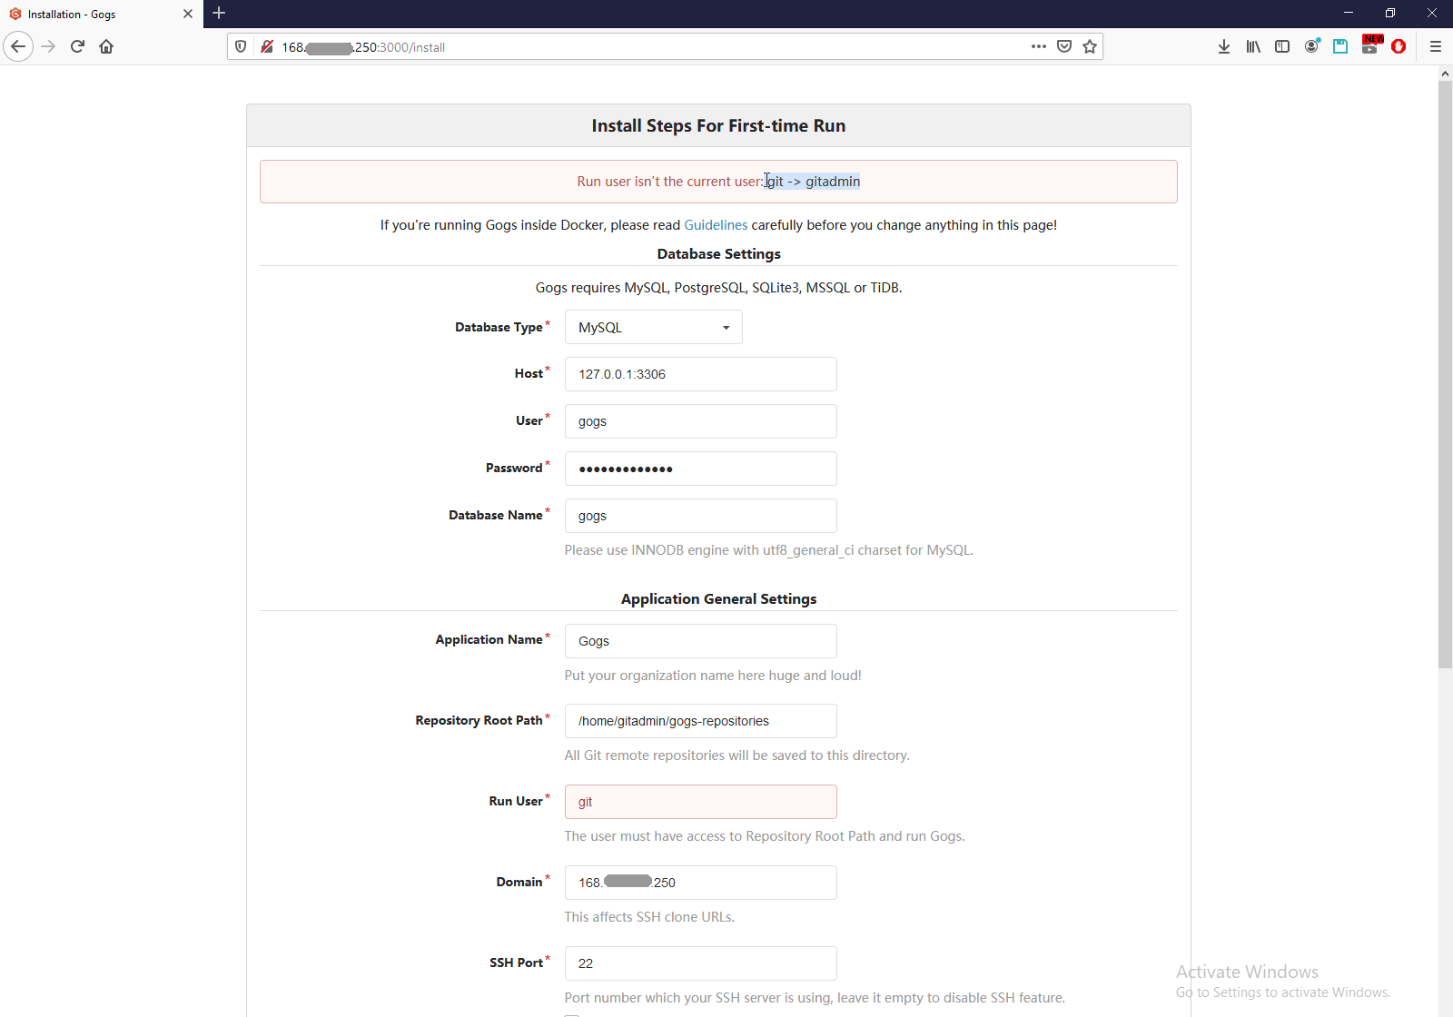
Task: Edit the Database Name field
Action: [701, 516]
